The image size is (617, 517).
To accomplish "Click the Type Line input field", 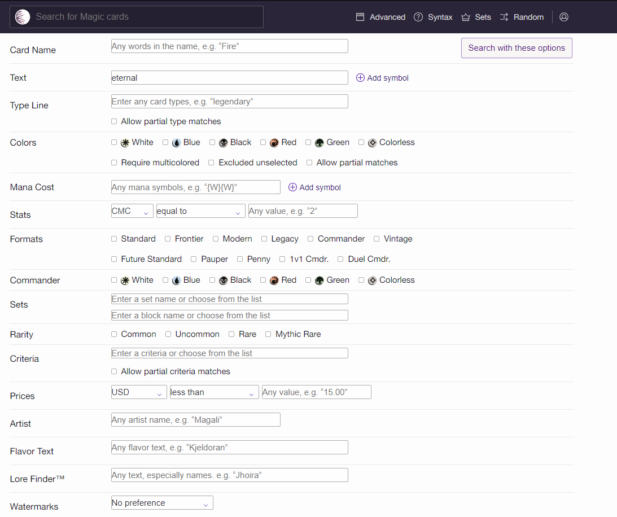I will point(229,102).
